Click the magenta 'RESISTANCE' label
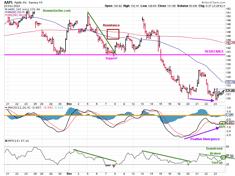This screenshot has width=235, height=176. point(214,52)
